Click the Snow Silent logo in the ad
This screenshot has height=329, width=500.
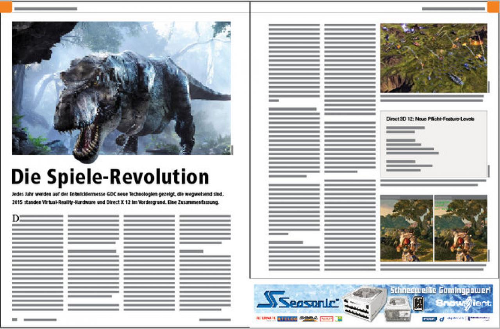pos(463,303)
